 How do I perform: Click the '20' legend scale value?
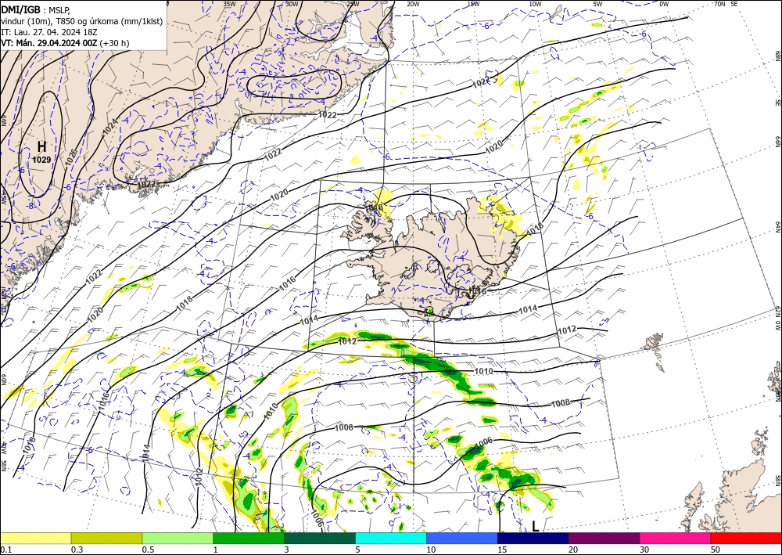pos(573,550)
